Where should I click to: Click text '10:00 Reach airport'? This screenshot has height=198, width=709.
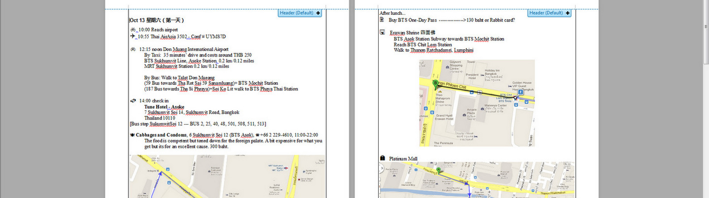(x=158, y=30)
